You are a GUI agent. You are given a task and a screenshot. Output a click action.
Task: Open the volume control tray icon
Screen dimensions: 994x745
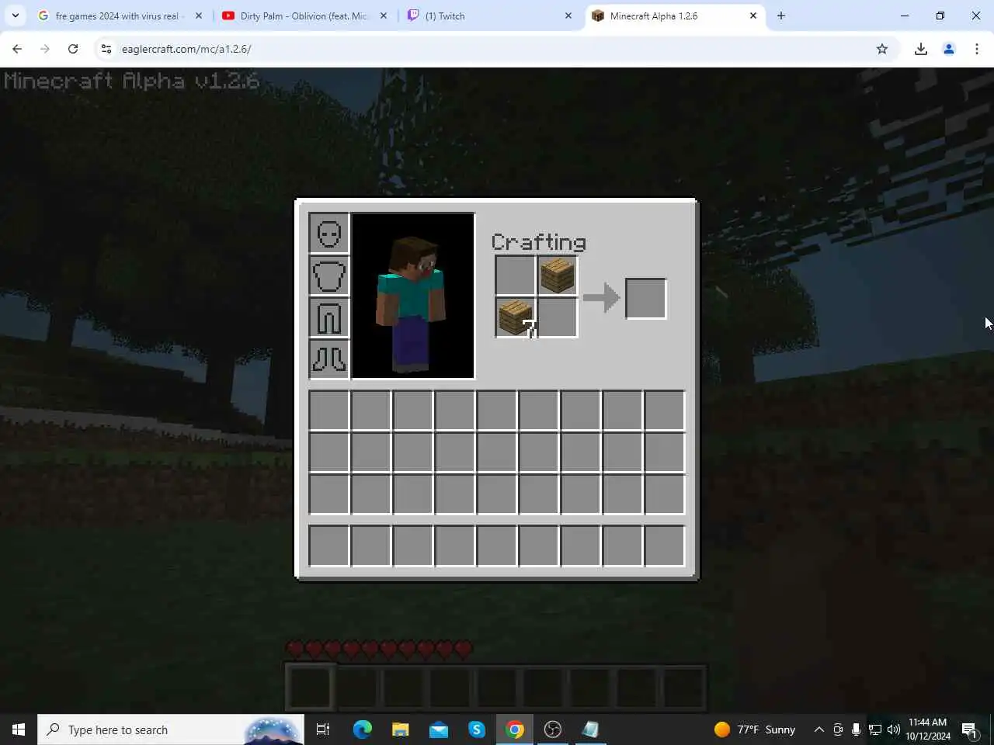[x=894, y=729]
